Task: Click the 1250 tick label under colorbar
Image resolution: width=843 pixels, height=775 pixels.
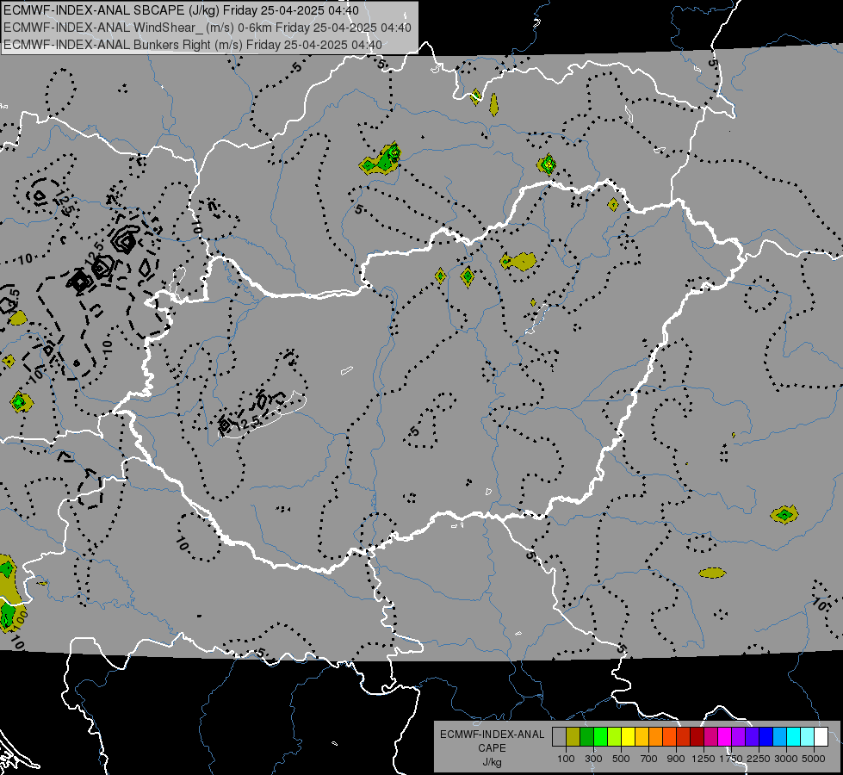Action: pyautogui.click(x=704, y=759)
